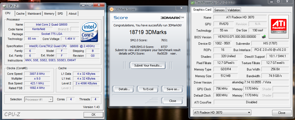Click the GPU-Z title bar icon
This screenshot has height=120, width=295.
coord(192,2)
